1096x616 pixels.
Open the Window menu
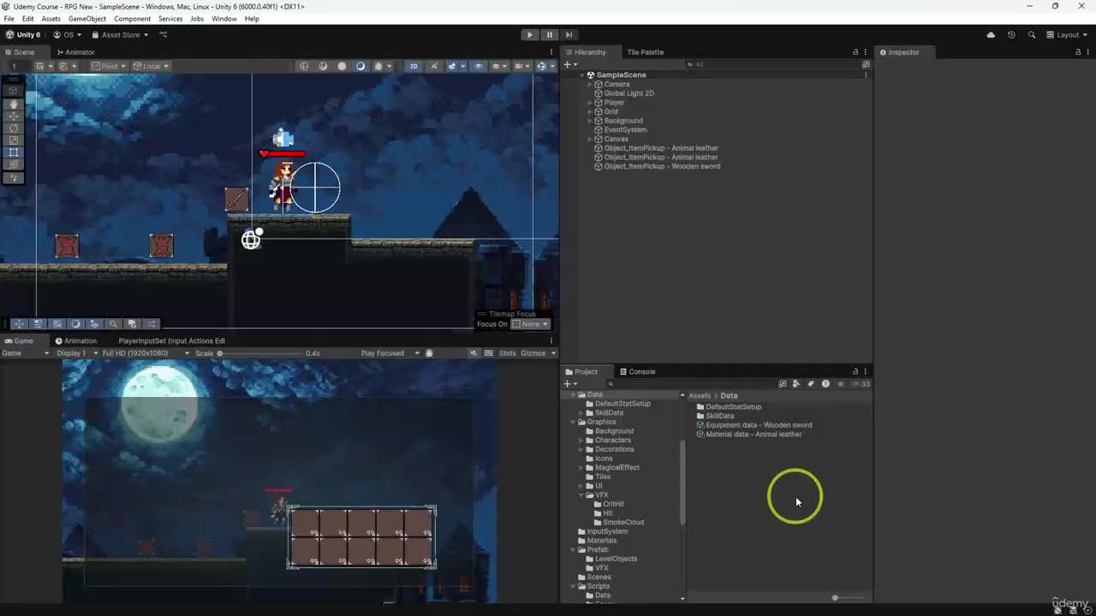224,19
